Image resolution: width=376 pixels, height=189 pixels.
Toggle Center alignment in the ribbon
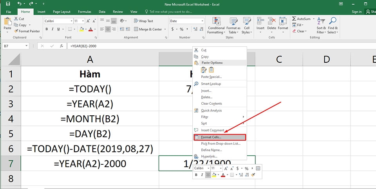pos(108,29)
